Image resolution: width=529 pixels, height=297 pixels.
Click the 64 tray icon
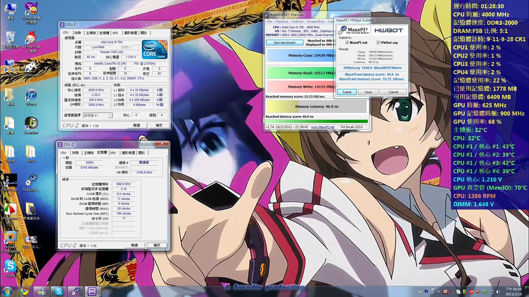click(x=445, y=292)
